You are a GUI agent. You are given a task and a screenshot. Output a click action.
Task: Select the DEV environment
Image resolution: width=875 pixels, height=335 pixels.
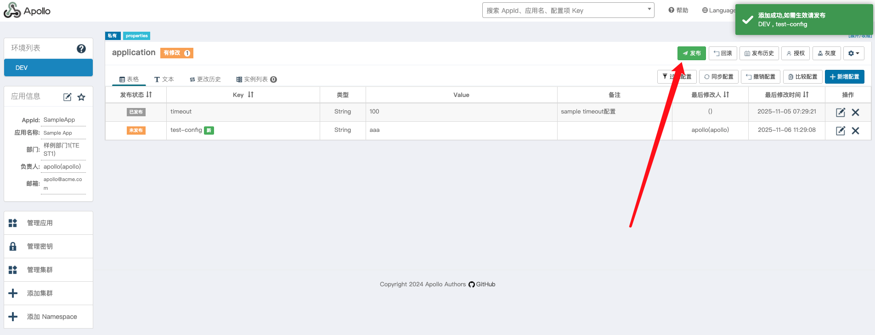tap(48, 68)
